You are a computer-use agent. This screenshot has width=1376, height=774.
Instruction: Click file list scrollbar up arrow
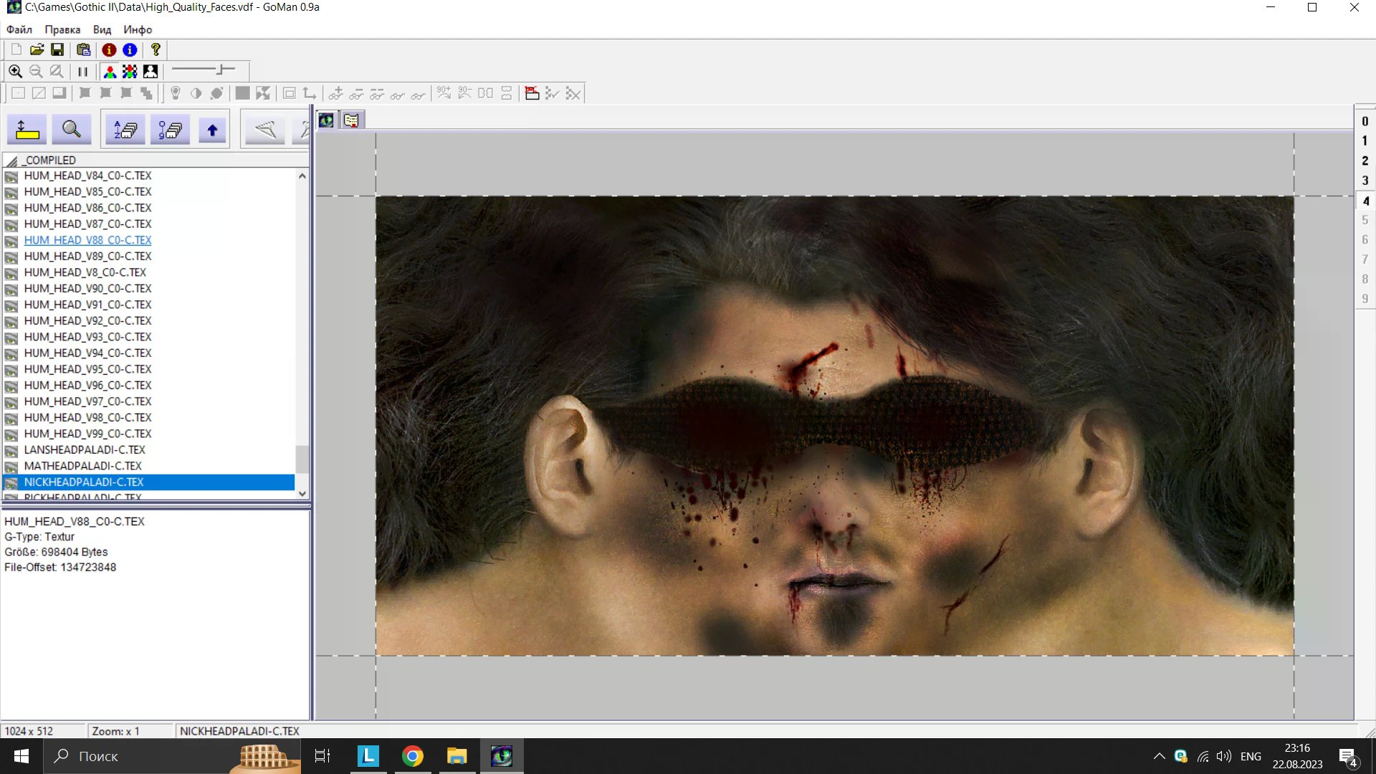click(302, 176)
